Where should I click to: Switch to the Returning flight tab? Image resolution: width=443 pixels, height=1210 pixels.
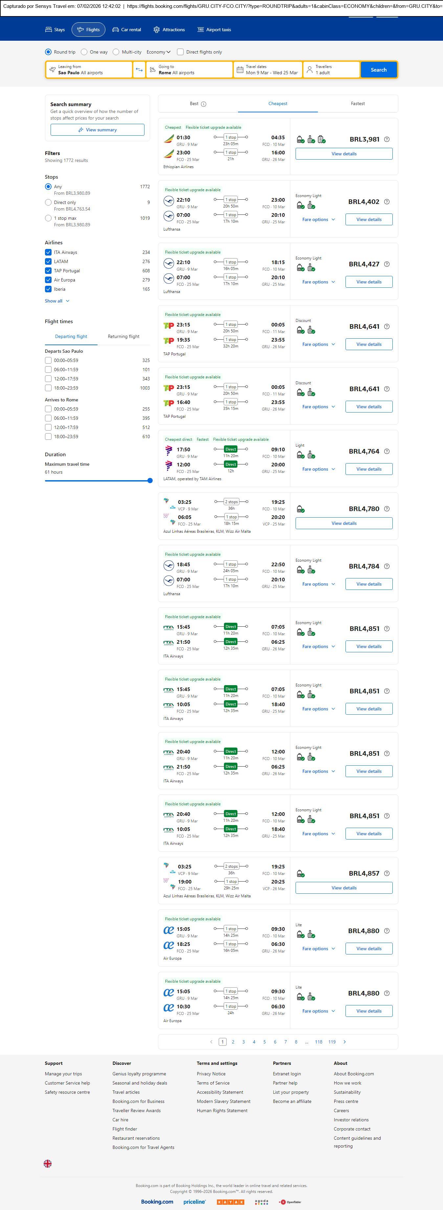123,336
